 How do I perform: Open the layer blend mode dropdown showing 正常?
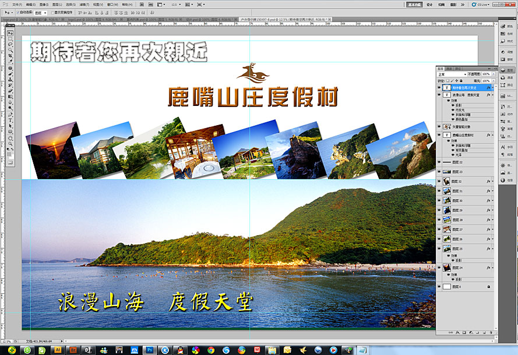(452, 74)
